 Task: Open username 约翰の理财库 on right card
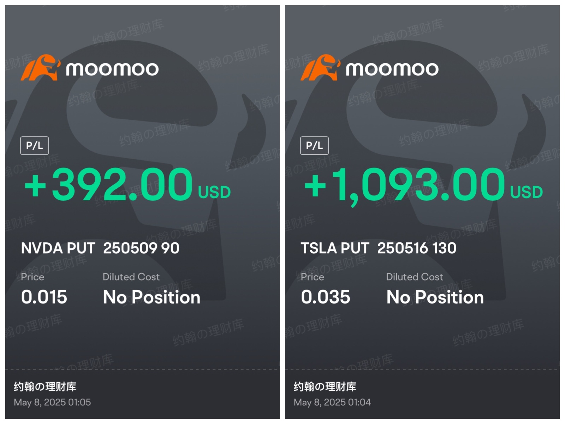click(325, 387)
